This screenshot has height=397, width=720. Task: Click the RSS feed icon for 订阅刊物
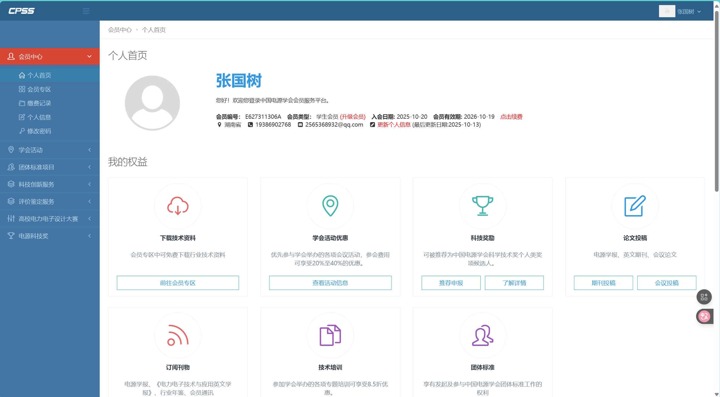click(x=178, y=335)
